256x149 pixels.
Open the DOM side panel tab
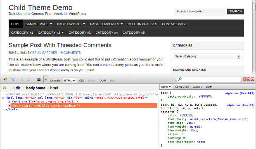(x=209, y=87)
